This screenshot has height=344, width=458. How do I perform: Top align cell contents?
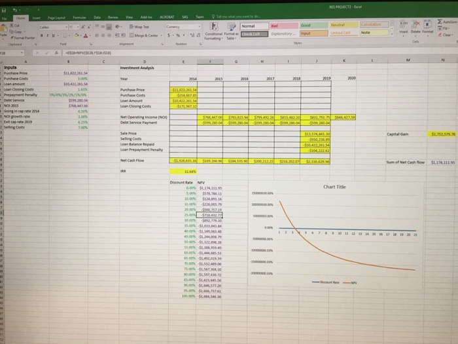97,27
